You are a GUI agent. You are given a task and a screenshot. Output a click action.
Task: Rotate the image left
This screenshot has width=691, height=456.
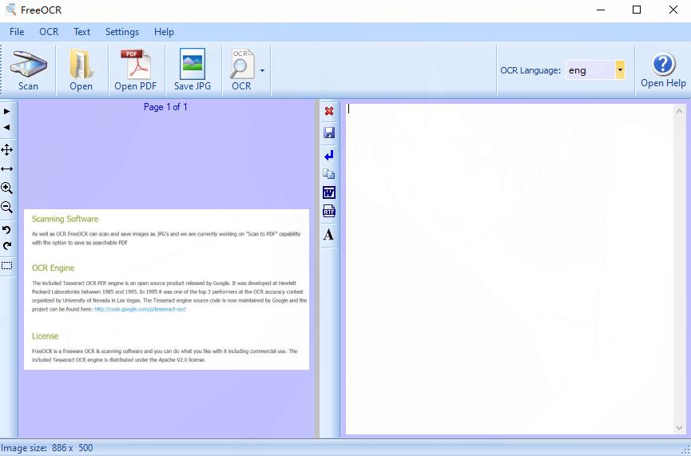[6, 229]
